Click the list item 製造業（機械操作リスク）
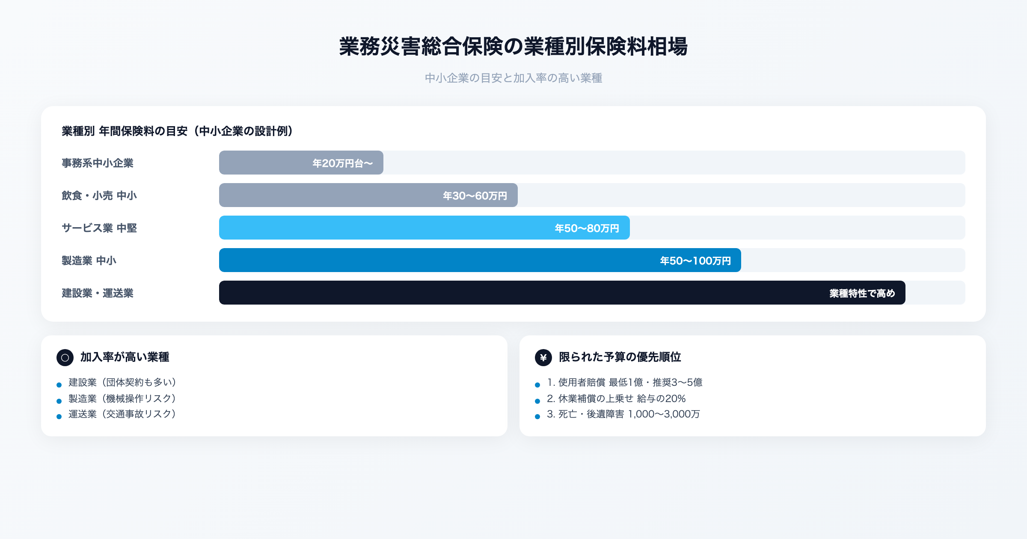Image resolution: width=1027 pixels, height=539 pixels. [122, 399]
